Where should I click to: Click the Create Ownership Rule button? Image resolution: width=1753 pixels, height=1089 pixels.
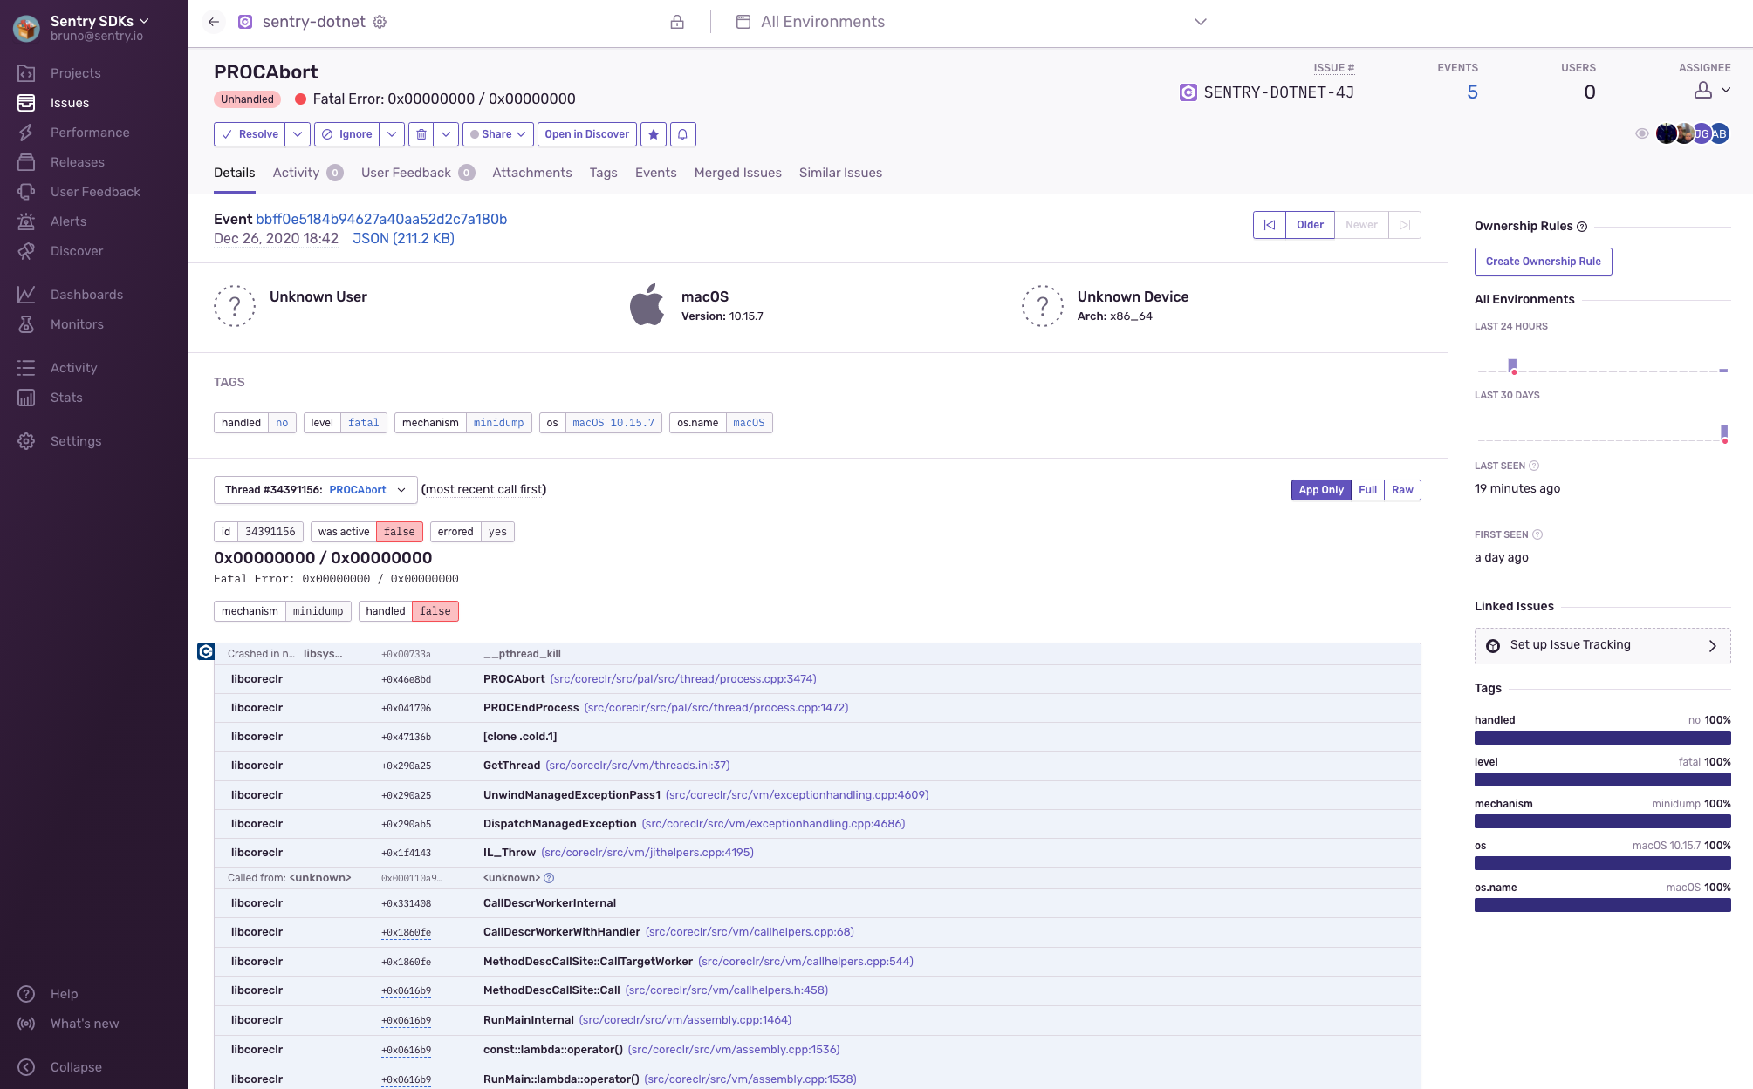pos(1543,262)
